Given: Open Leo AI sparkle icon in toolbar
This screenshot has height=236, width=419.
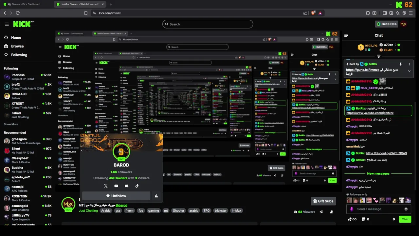Looking at the screenshot, I should 398,13.
